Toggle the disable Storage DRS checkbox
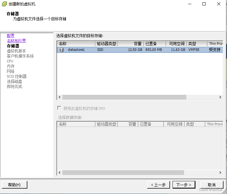This screenshot has height=194, width=227. [59, 108]
